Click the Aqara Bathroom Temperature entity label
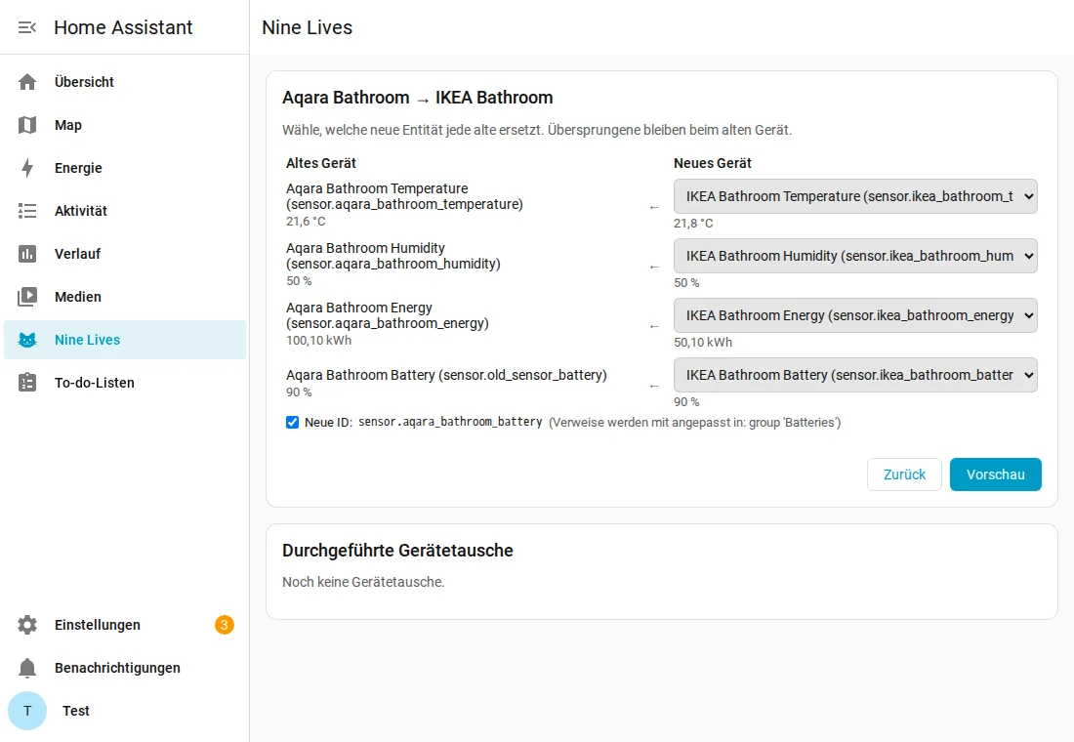Image resolution: width=1074 pixels, height=742 pixels. point(404,196)
